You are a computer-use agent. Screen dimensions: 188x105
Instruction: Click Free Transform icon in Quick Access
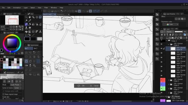[x=30, y=61]
